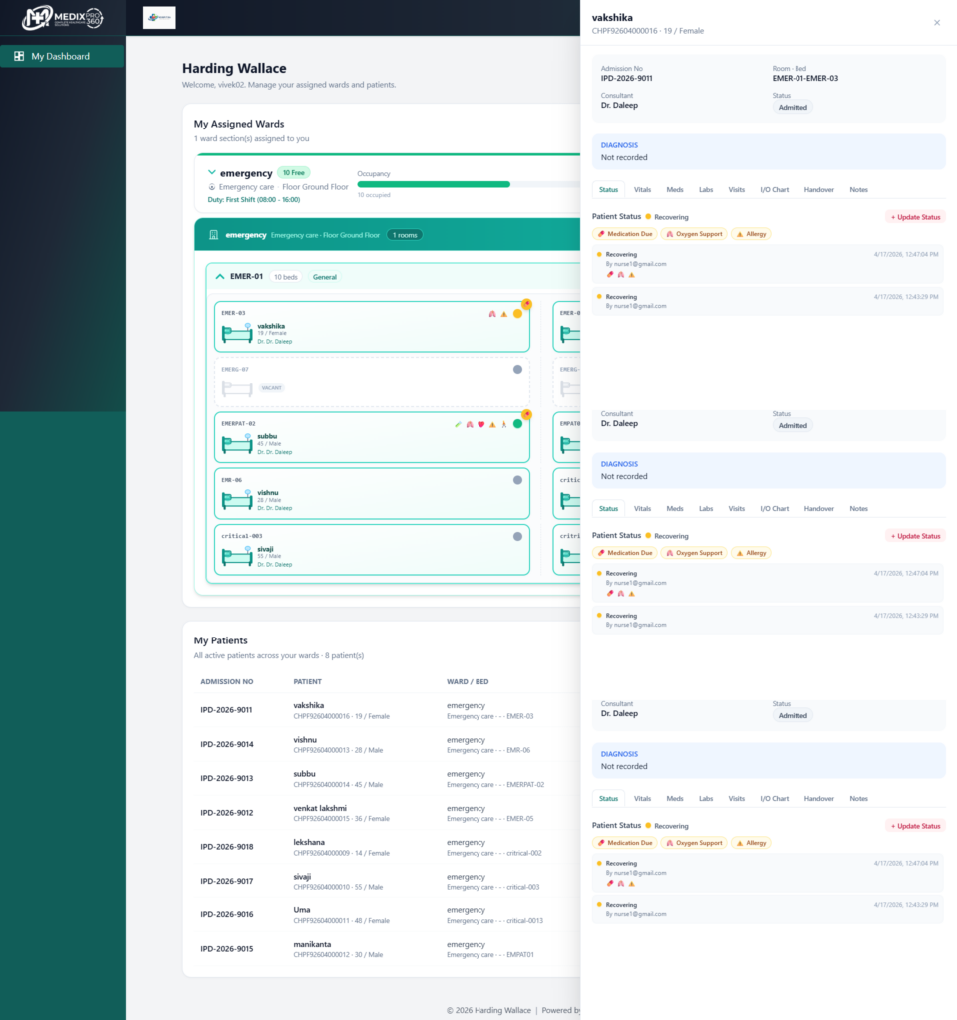Collapse the emergency ward chevron
This screenshot has height=1020, width=957.
pyautogui.click(x=211, y=173)
